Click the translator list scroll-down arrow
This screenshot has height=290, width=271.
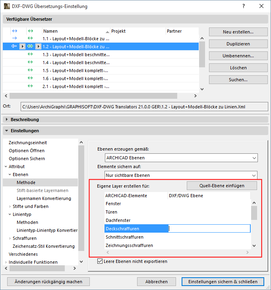click(202, 89)
